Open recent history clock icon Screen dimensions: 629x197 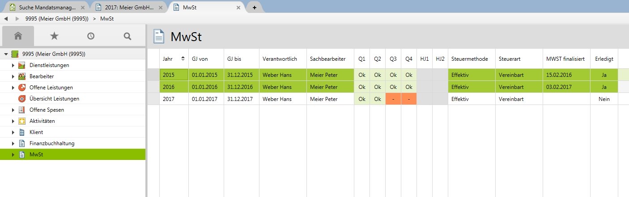tap(91, 36)
